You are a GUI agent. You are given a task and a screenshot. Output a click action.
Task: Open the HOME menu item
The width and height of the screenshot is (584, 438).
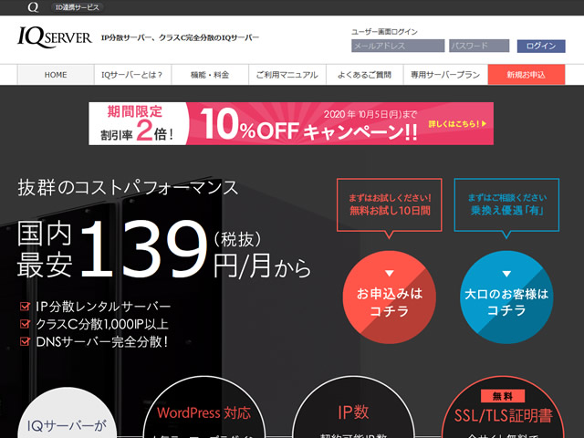pyautogui.click(x=56, y=75)
